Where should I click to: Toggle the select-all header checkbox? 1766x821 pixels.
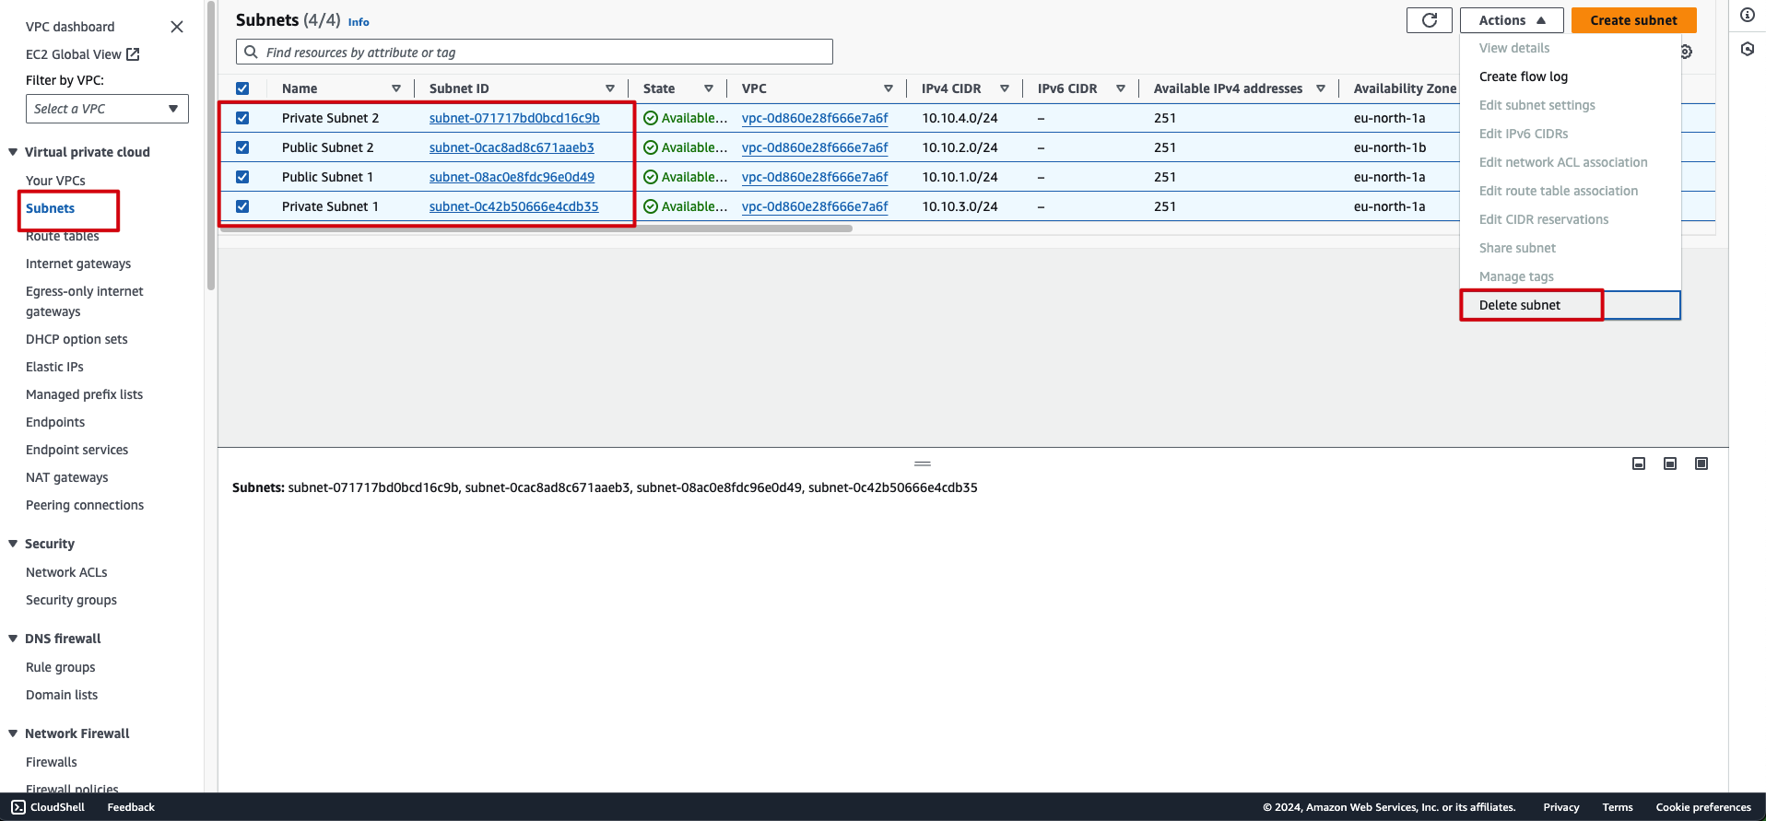point(242,88)
